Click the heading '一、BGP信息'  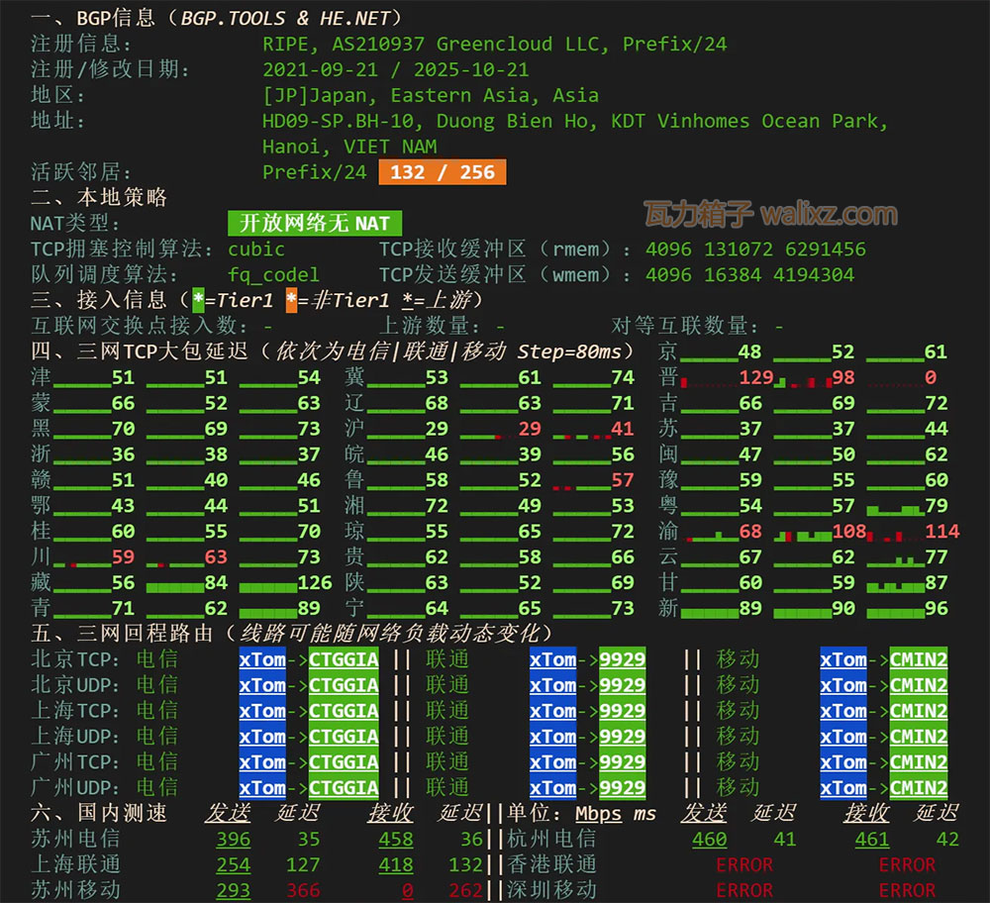pos(93,18)
